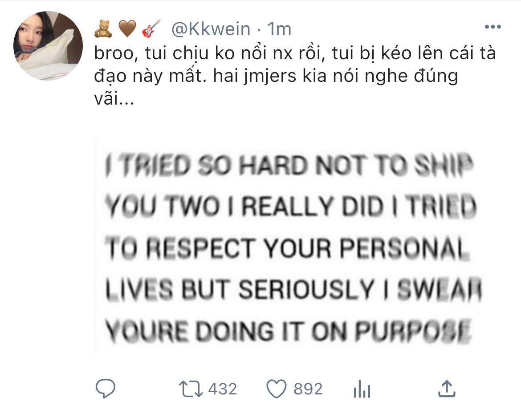Click image line YOURE DOING IT ON PURPOSE
521x410 pixels.
[x=288, y=331]
